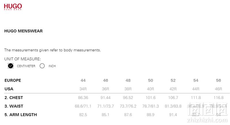Click Europe size 52 column header

tap(173, 80)
